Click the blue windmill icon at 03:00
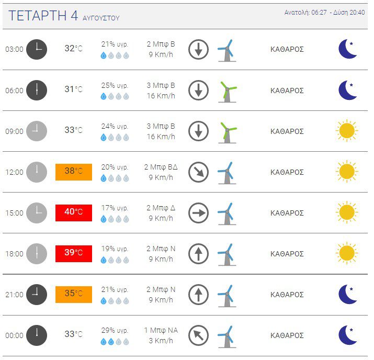Image resolution: width=374 pixels, height=360 pixels. [x=228, y=51]
